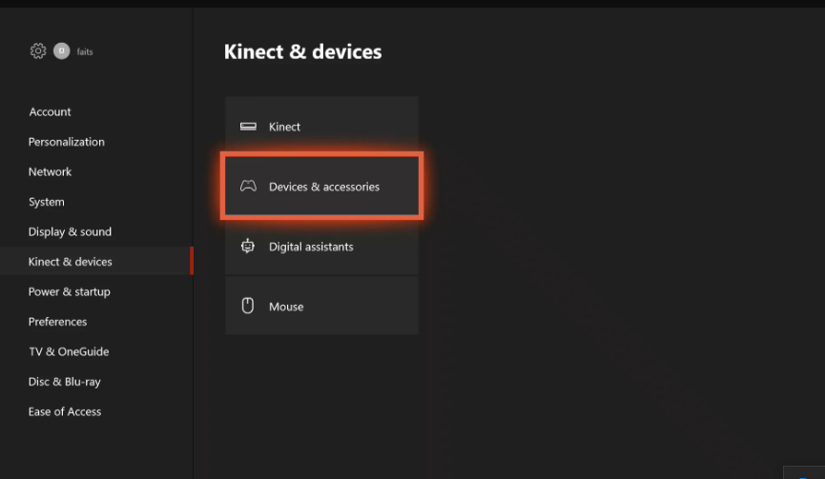The image size is (825, 479).
Task: Open TV & OneGuide settings
Action: tap(69, 351)
